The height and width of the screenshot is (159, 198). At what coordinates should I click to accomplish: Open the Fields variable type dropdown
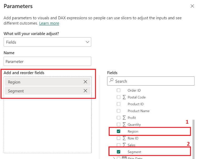(47, 42)
